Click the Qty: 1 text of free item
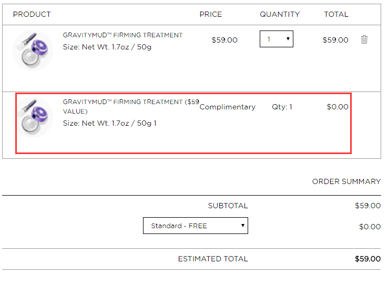This screenshot has height=285, width=388. pyautogui.click(x=282, y=107)
